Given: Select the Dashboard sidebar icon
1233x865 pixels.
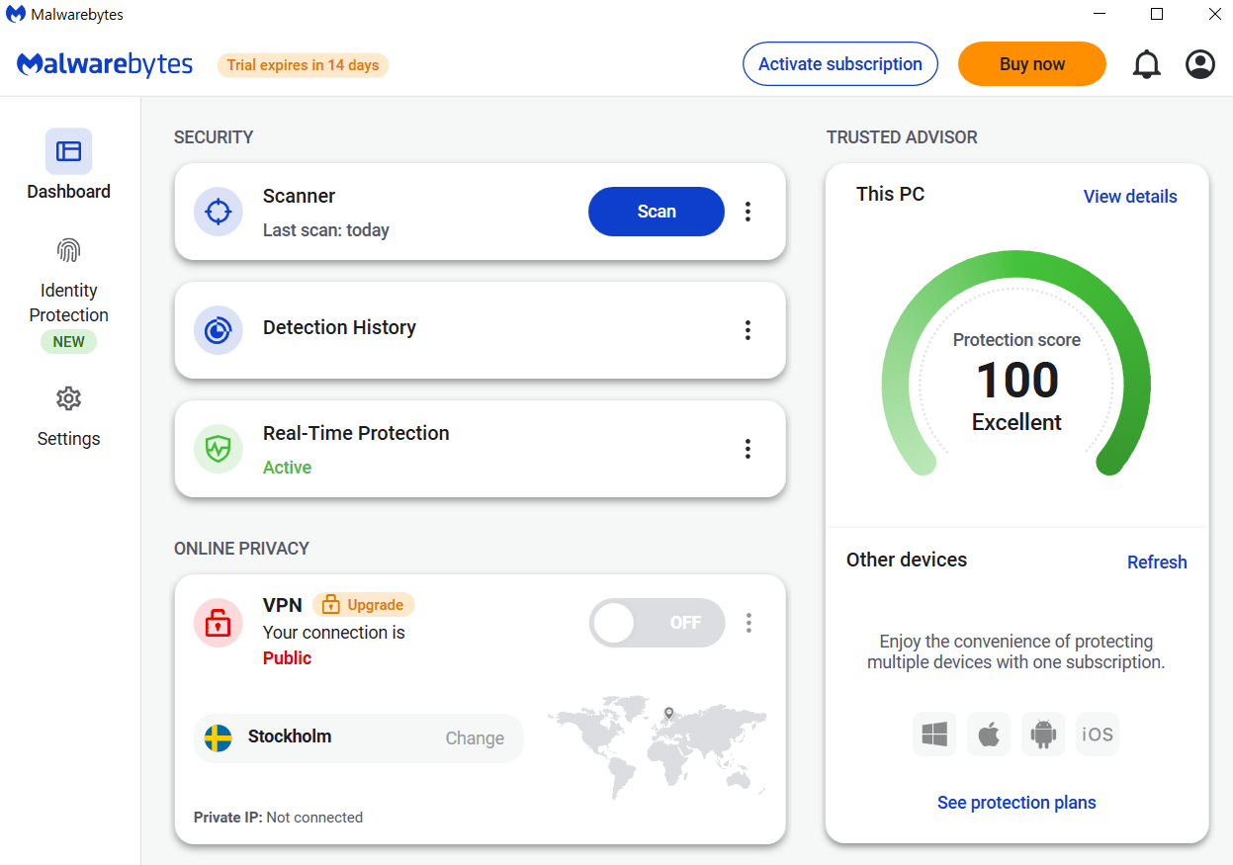Looking at the screenshot, I should click(68, 151).
